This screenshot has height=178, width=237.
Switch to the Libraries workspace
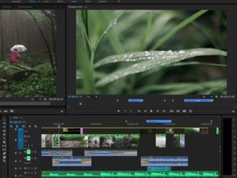(102, 1)
